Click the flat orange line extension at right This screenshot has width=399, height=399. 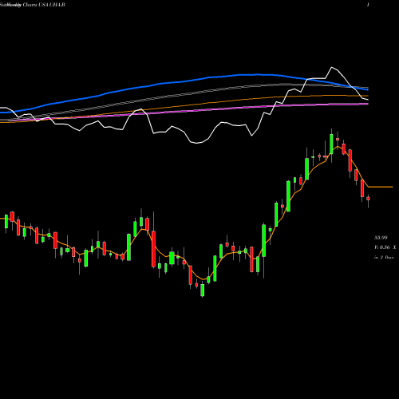(x=381, y=187)
